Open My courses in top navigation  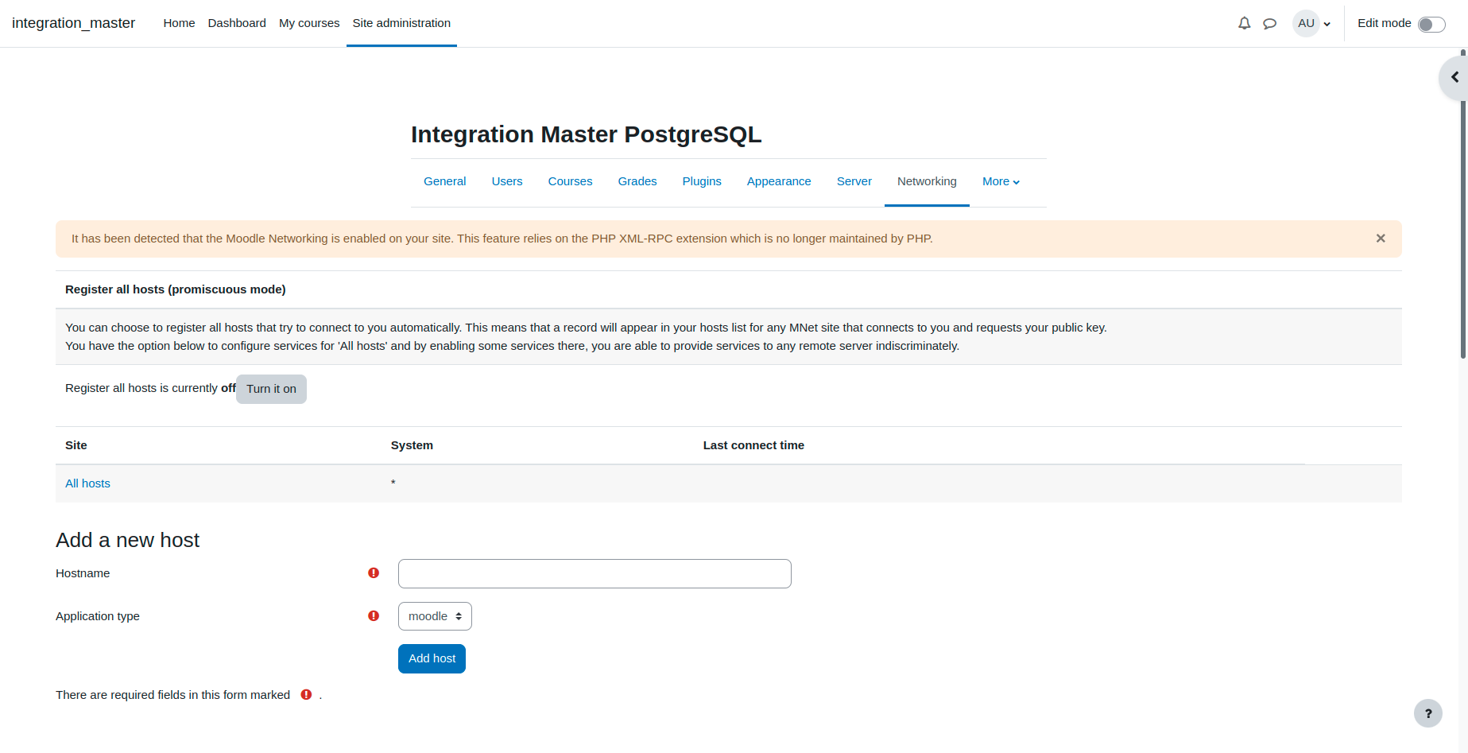pos(309,23)
